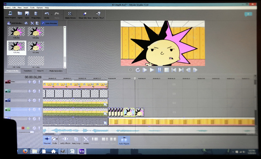
Task: Pause the preview playback
Action: tap(159, 70)
